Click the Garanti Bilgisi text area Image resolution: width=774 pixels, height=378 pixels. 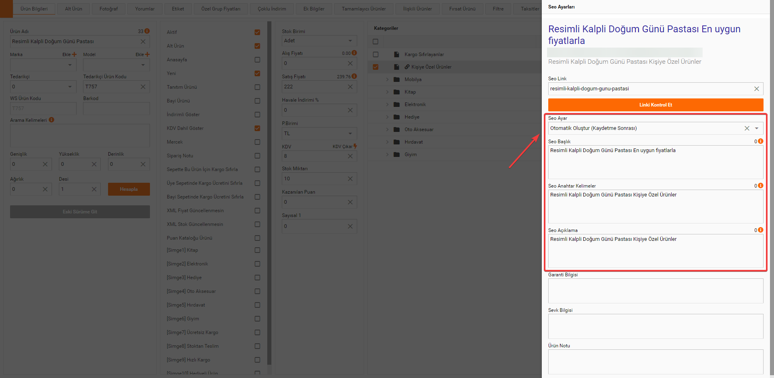[x=655, y=291]
